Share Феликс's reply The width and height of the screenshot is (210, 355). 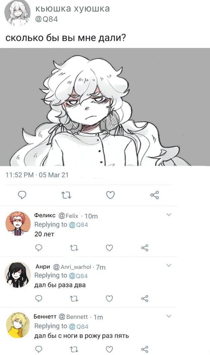click(145, 248)
